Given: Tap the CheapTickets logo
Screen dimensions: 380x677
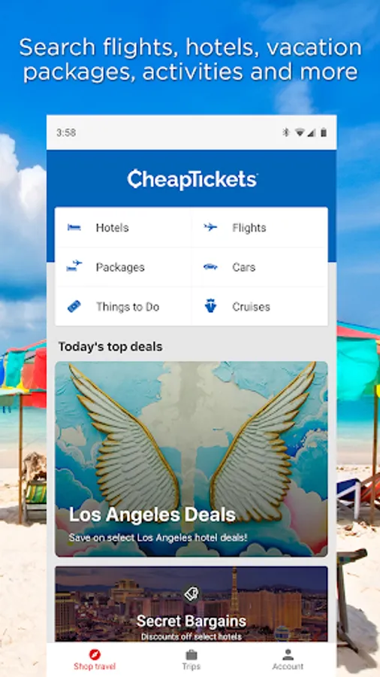Looking at the screenshot, I should coord(192,179).
